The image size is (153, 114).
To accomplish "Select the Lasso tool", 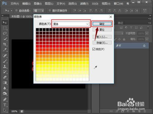I will pos(5,33).
